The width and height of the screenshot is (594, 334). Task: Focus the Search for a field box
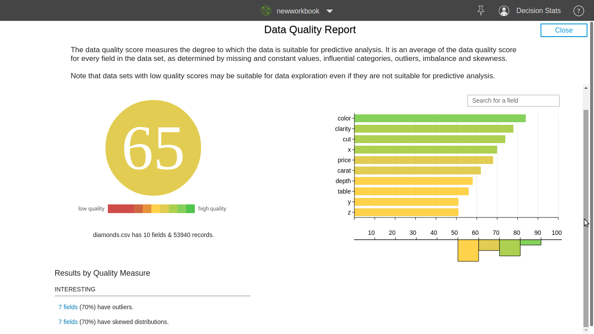513,100
